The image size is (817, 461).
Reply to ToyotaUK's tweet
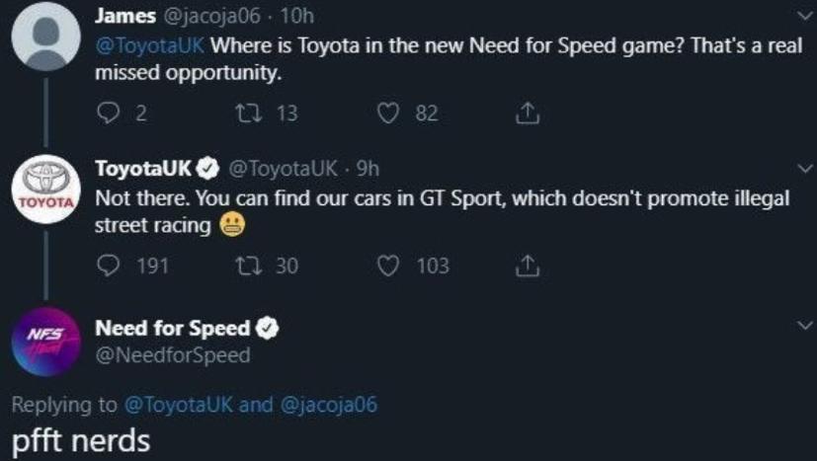(x=108, y=266)
